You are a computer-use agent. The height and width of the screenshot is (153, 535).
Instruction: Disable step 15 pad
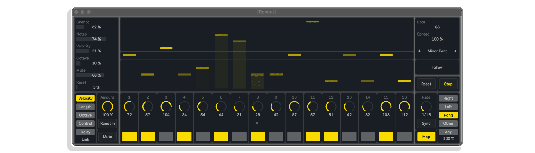[386, 137]
